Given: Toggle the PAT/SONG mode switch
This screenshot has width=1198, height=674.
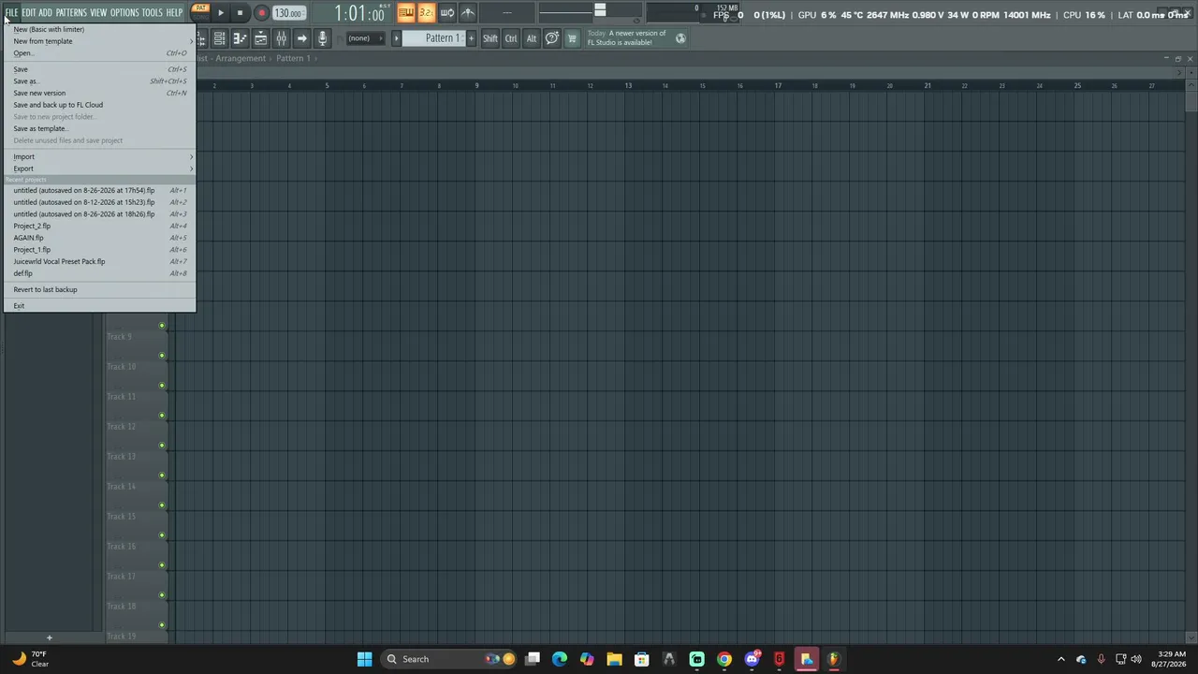Looking at the screenshot, I should point(200,12).
